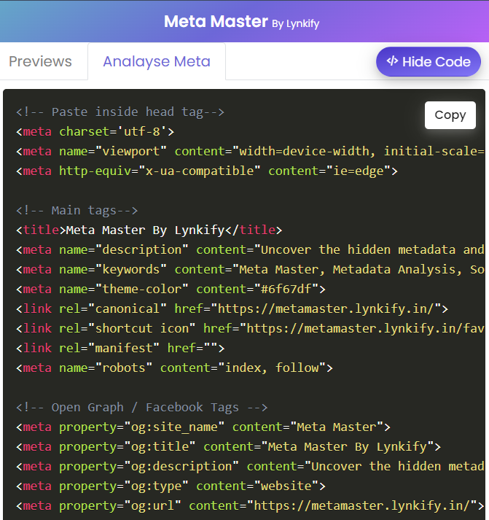This screenshot has width=489, height=520.
Task: Click the og:url meta tag line
Action: click(x=248, y=505)
